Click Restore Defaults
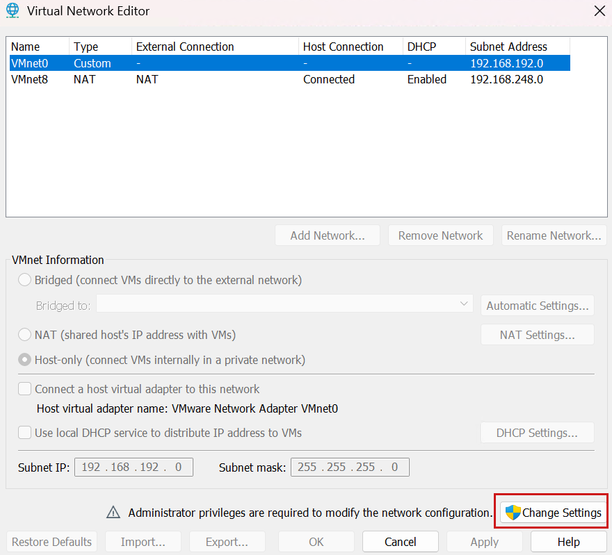Image resolution: width=612 pixels, height=555 pixels. point(51,541)
